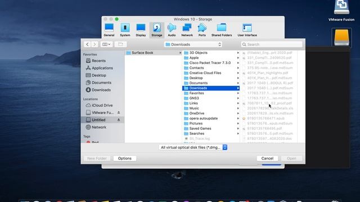Eject the VMware Fu... volume
The height and width of the screenshot is (202, 360).
[x=119, y=113]
